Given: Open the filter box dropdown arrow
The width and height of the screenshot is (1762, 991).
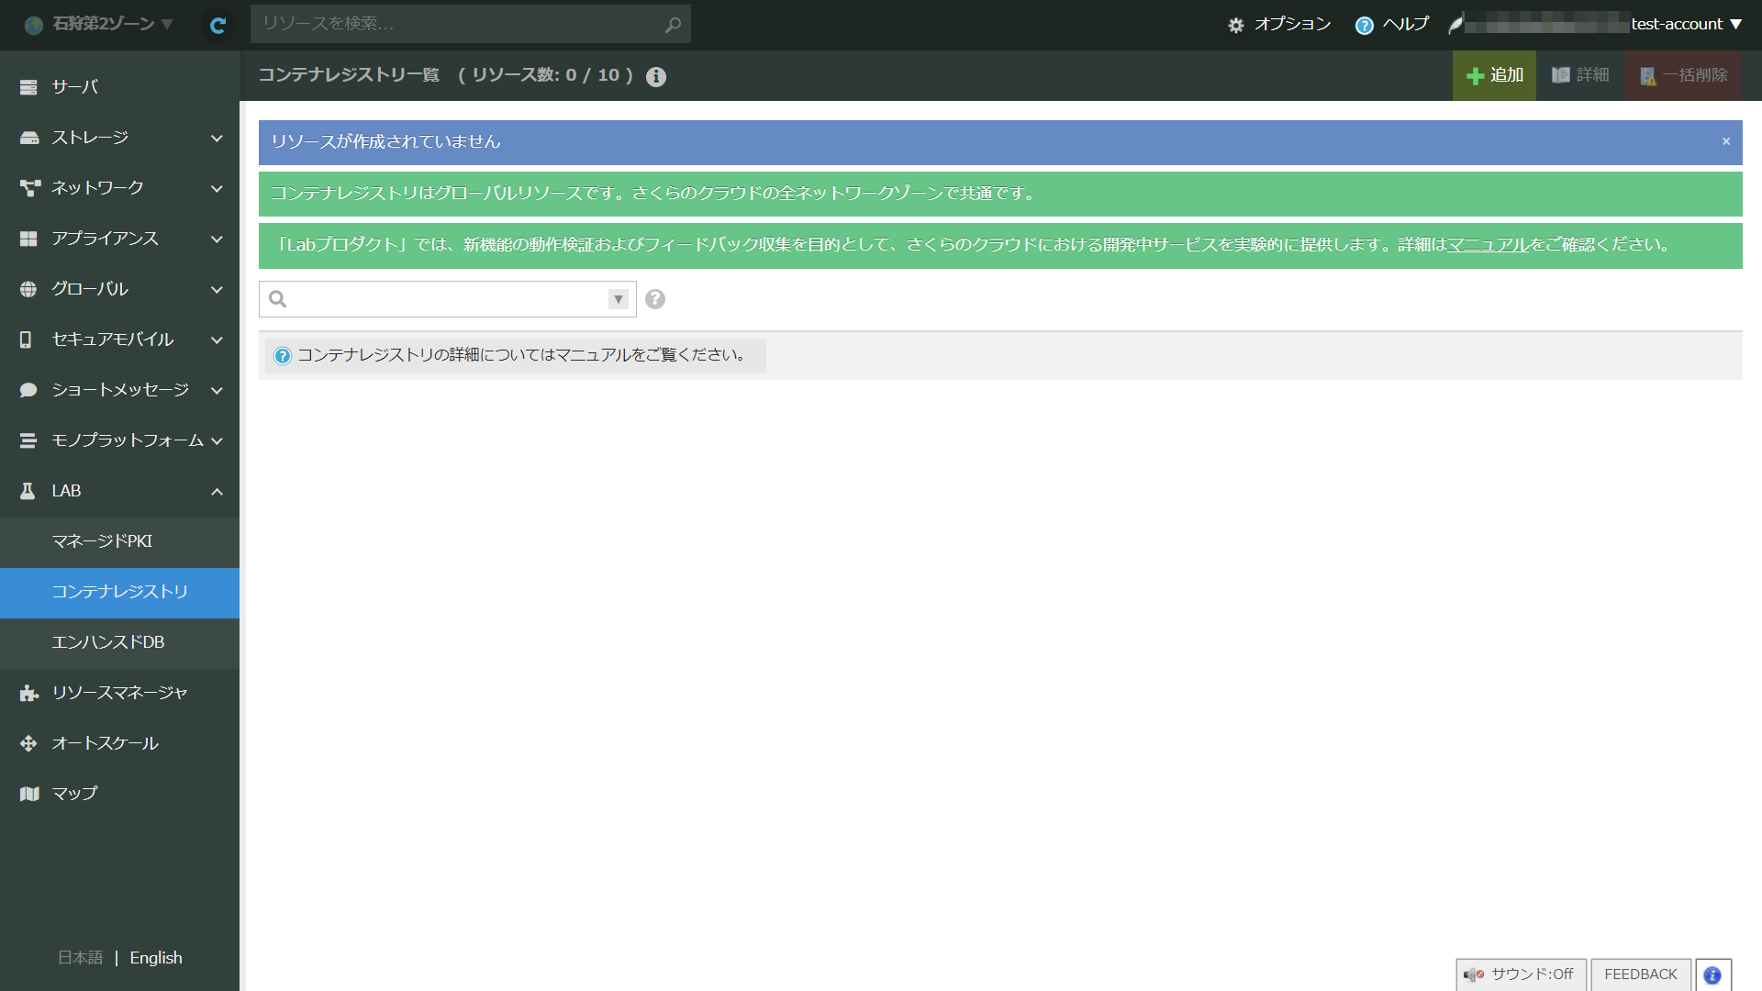Looking at the screenshot, I should pos(618,299).
